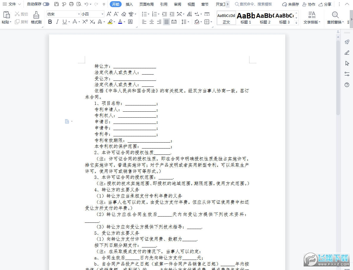353x270 pixels.
Task: Switch to the 视图 tab
Action: (191, 4)
